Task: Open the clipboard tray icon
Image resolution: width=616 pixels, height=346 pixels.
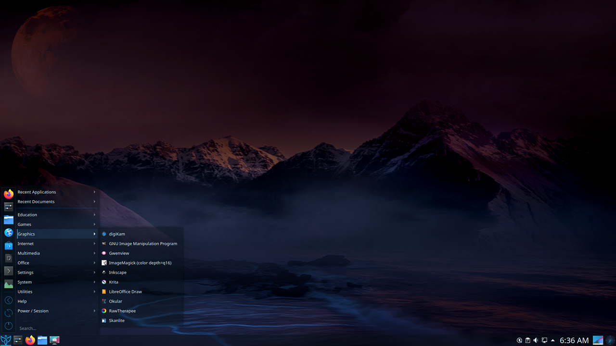Action: pos(527,340)
